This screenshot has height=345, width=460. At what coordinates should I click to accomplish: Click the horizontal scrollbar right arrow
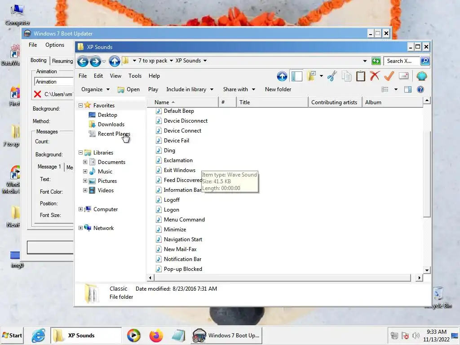[x=419, y=278]
